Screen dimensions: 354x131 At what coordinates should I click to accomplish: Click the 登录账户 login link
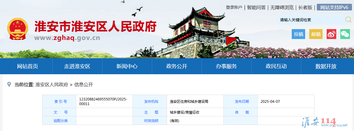(x=234, y=8)
